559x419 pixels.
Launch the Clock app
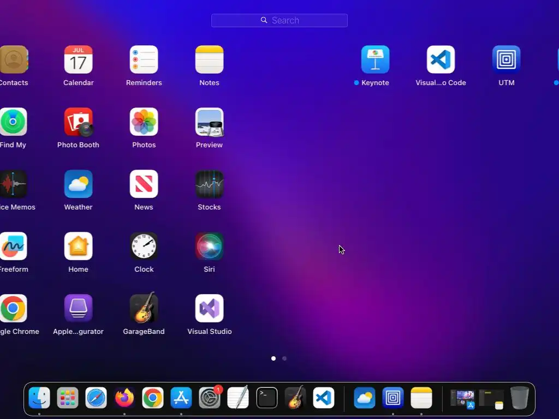[144, 246]
